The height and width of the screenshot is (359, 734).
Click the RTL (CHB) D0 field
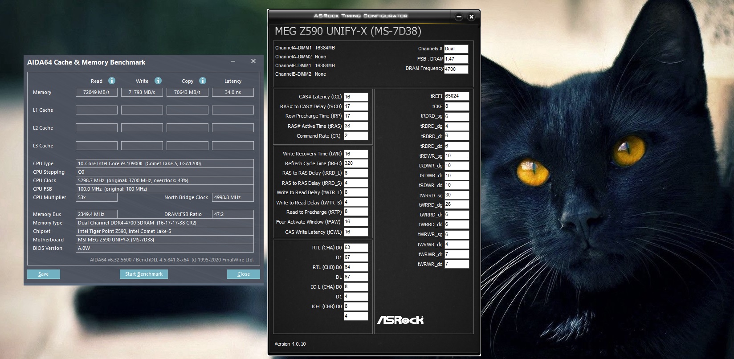[356, 267]
